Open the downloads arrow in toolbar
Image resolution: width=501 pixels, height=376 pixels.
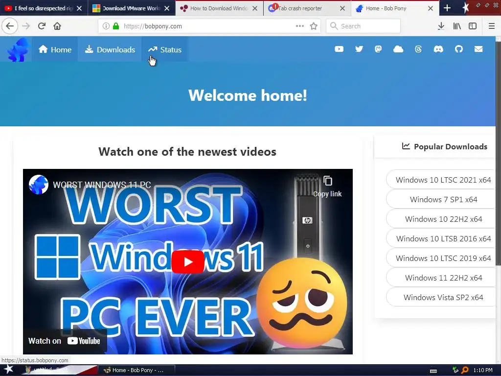tap(441, 26)
